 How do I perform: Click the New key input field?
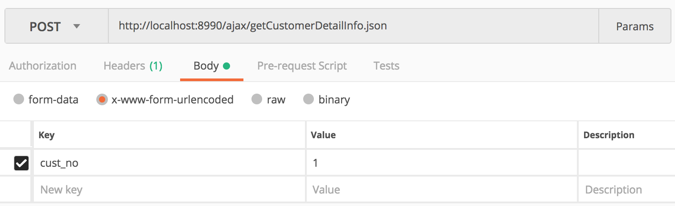click(x=169, y=190)
